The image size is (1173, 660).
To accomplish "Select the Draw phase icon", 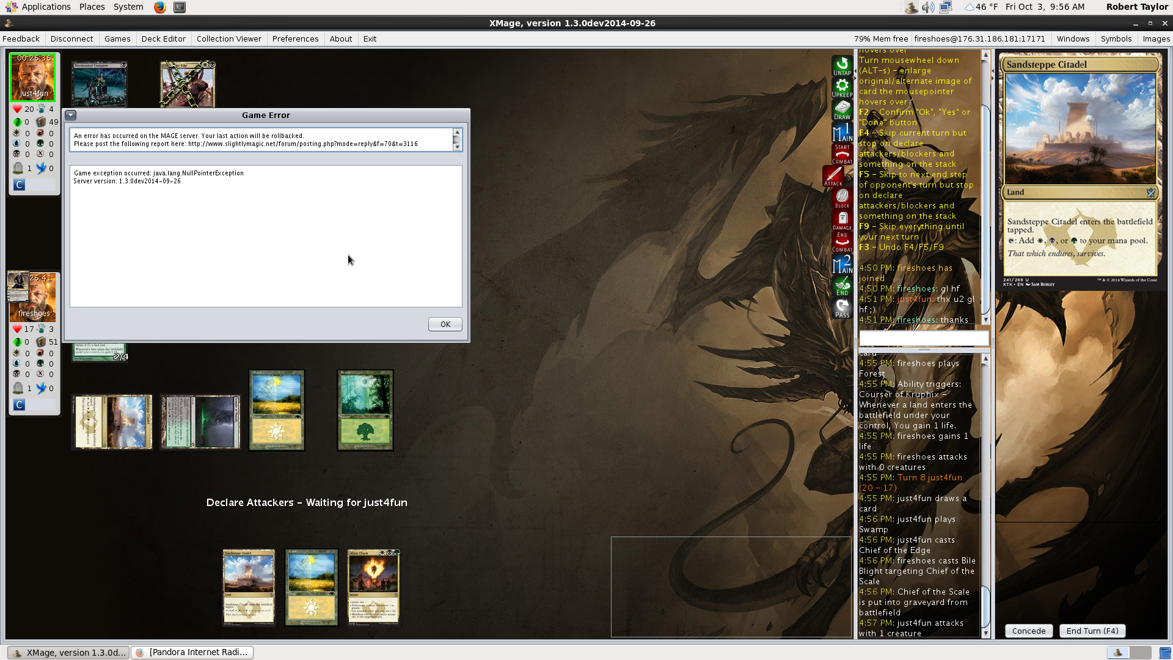I will (842, 110).
